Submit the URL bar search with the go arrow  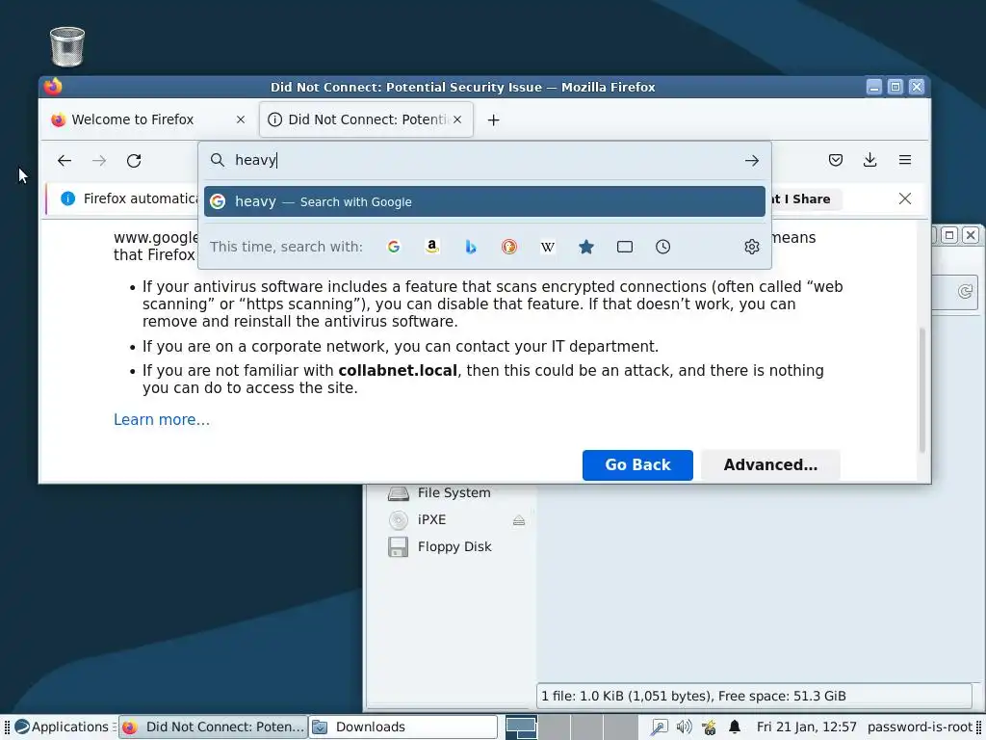tap(751, 161)
